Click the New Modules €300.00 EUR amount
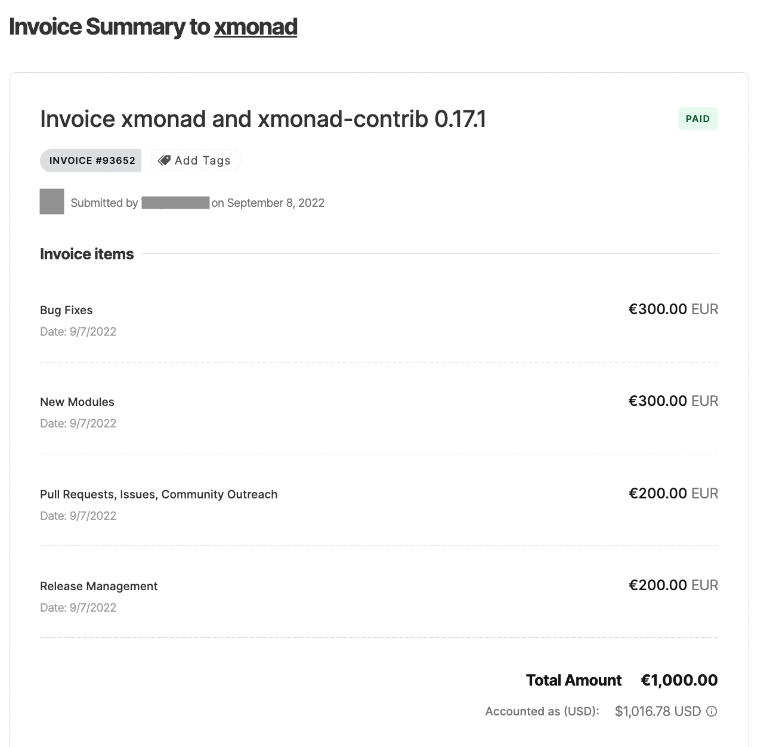This screenshot has width=770, height=747. click(x=673, y=401)
